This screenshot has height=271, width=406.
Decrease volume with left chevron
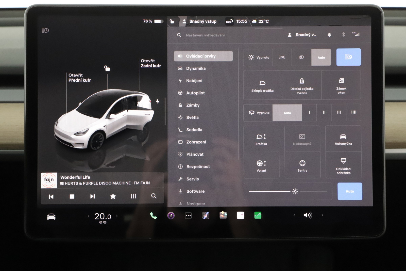pyautogui.click(x=294, y=215)
